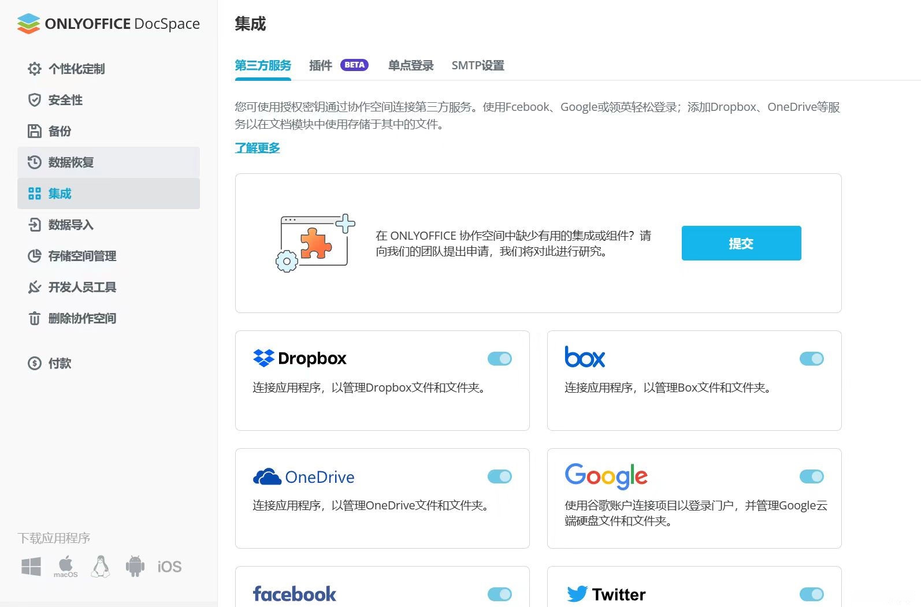The image size is (921, 607).
Task: Open 数据恢复 section in sidebar
Action: coord(109,162)
